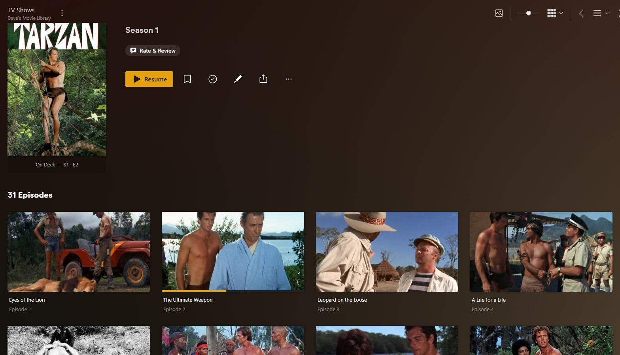Viewport: 620px width, 355px height.
Task: Open A Life for a Life title link
Action: [489, 300]
